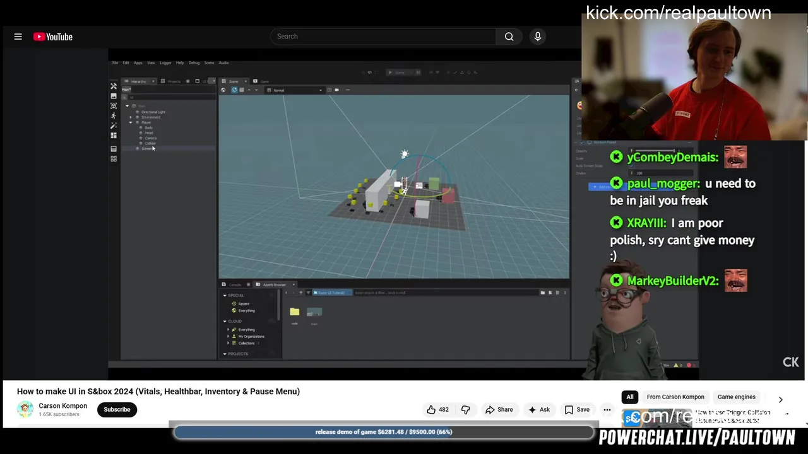Select Directional Light in hierarchy

click(x=153, y=112)
